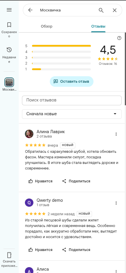Open the hamburger main menu
This screenshot has width=126, height=273.
[9, 10]
